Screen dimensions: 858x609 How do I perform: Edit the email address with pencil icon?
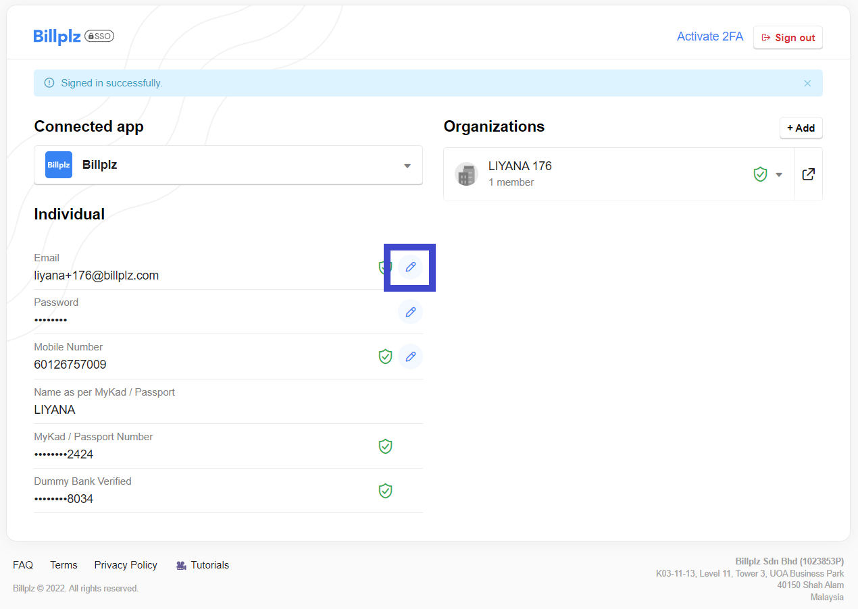[410, 267]
